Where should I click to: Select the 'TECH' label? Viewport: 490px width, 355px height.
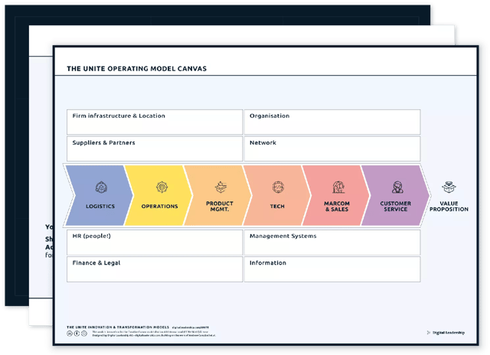point(277,206)
